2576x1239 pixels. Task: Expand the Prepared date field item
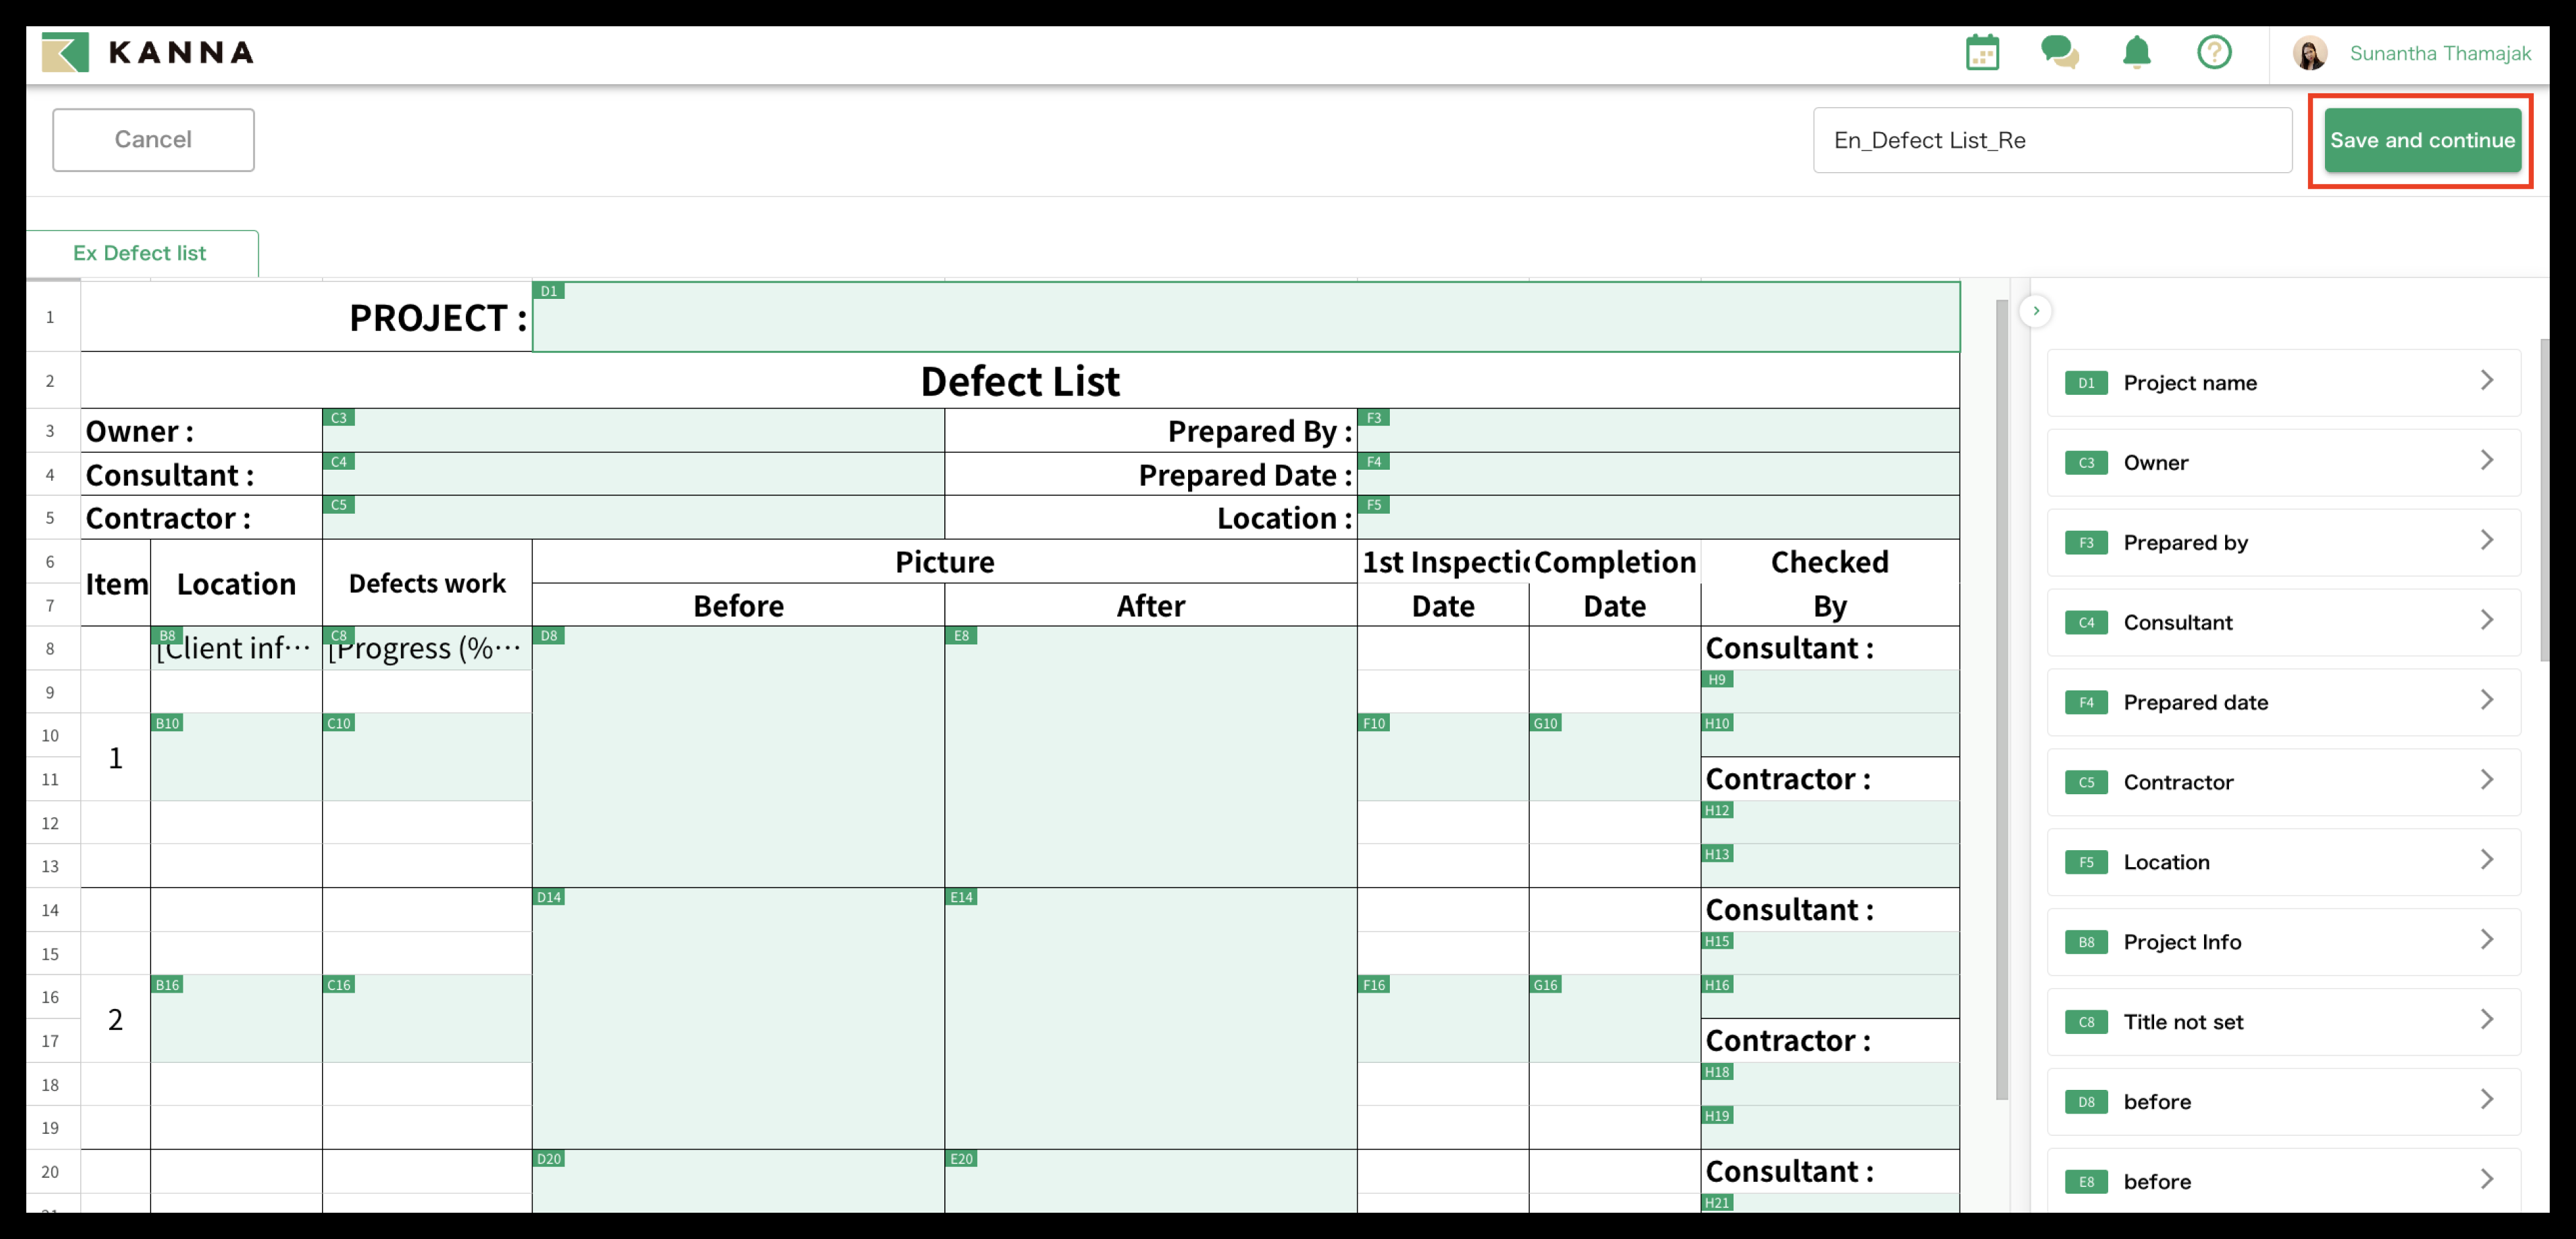click(x=2283, y=702)
